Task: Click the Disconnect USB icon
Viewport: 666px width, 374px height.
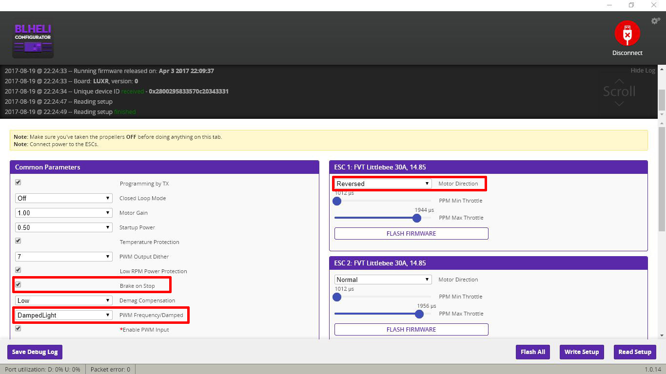Action: tap(627, 34)
